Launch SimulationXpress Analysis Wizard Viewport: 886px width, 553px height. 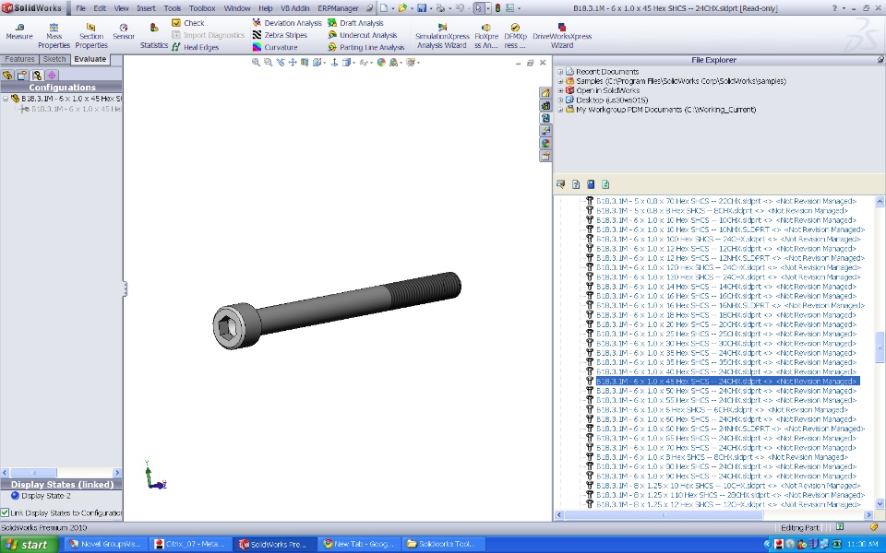point(442,36)
